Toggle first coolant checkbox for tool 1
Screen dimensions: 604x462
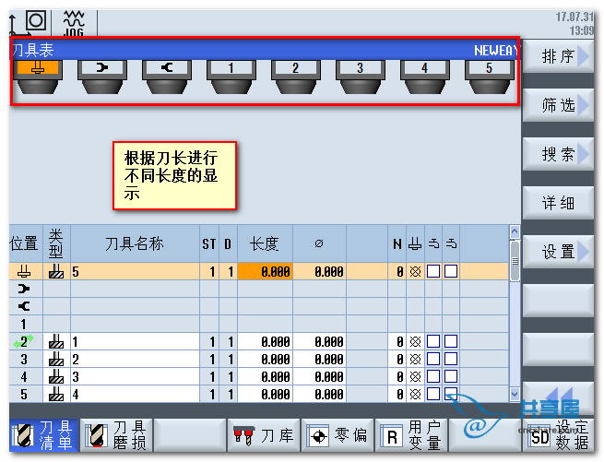tap(433, 341)
